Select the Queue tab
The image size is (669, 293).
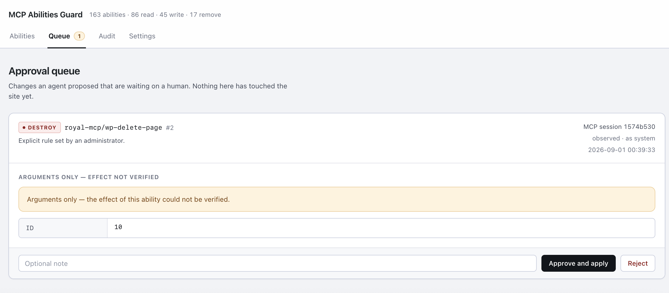(x=67, y=36)
